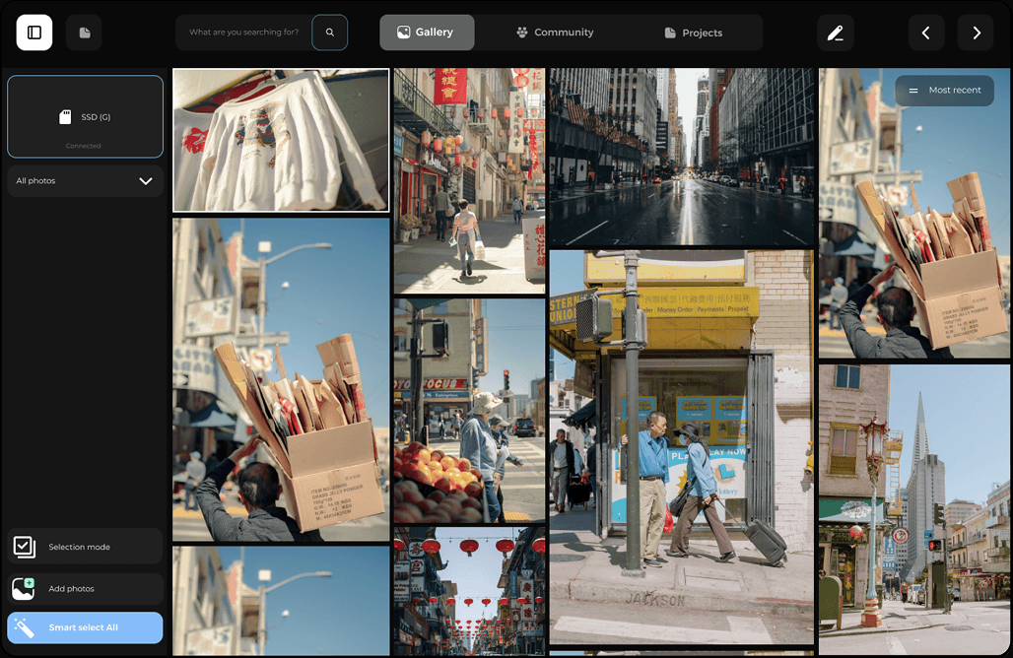Click the pencil edit icon
This screenshot has height=658, width=1013.
coord(835,33)
